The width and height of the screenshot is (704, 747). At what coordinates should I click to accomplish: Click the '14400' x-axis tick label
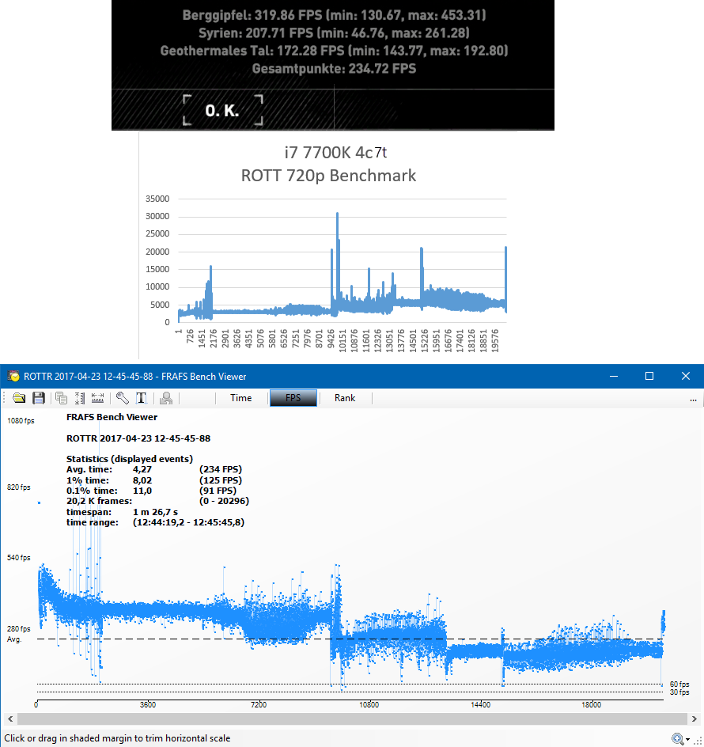click(480, 704)
